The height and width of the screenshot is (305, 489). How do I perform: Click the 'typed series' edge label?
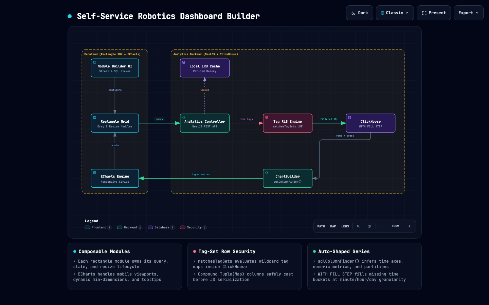[201, 175]
